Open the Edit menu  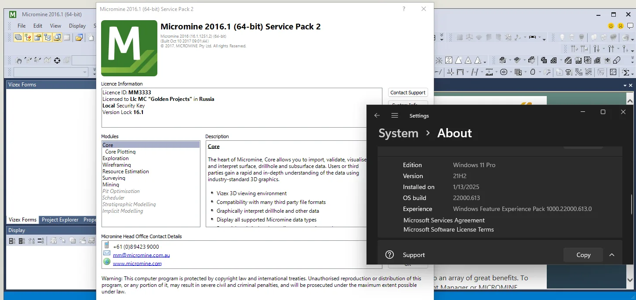click(38, 26)
